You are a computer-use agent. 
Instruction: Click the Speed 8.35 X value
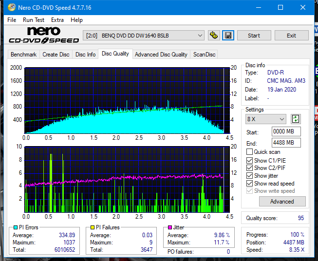(x=297, y=250)
